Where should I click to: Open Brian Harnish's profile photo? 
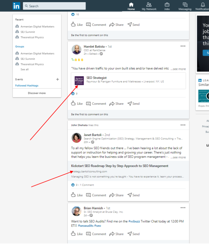tap(76, 211)
